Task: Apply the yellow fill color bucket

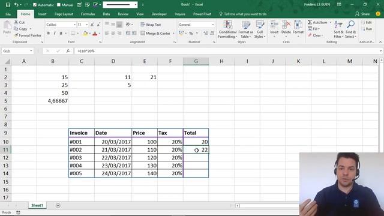Action: [x=85, y=34]
